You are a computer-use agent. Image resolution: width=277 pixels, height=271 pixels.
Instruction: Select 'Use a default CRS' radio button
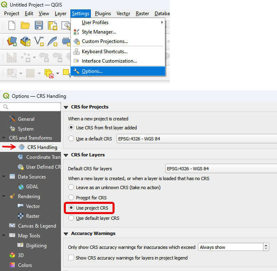coord(72,139)
